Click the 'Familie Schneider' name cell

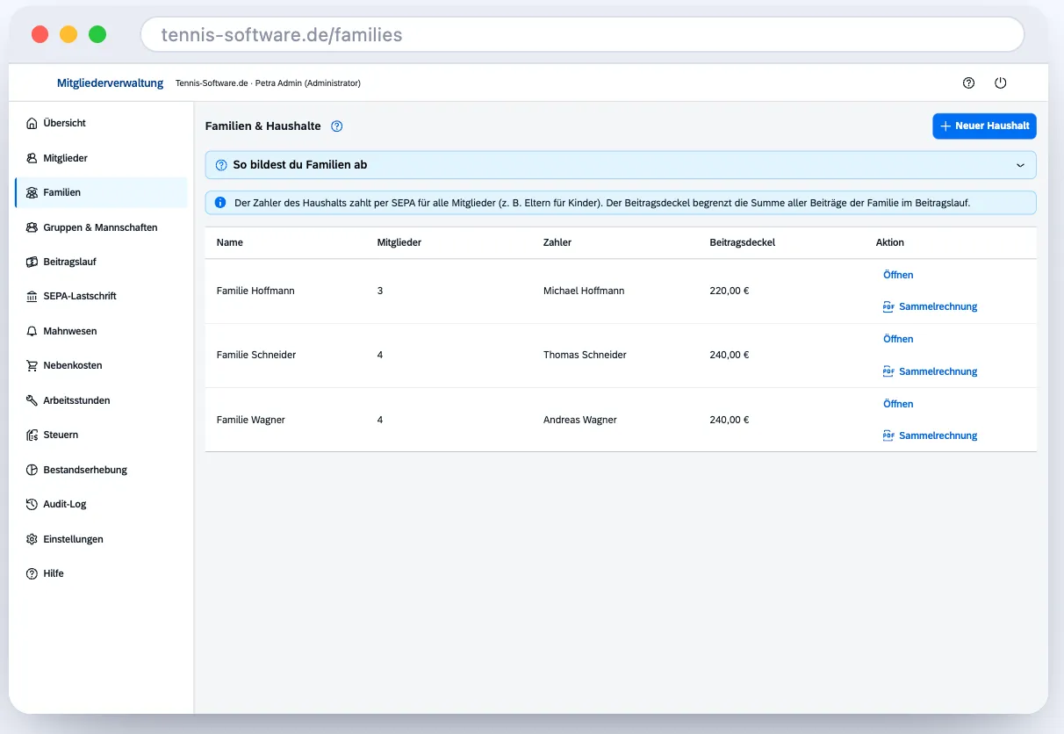click(x=256, y=355)
